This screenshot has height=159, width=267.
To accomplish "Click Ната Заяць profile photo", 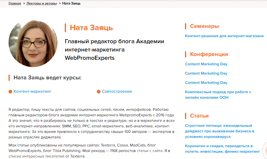I will (x=33, y=44).
